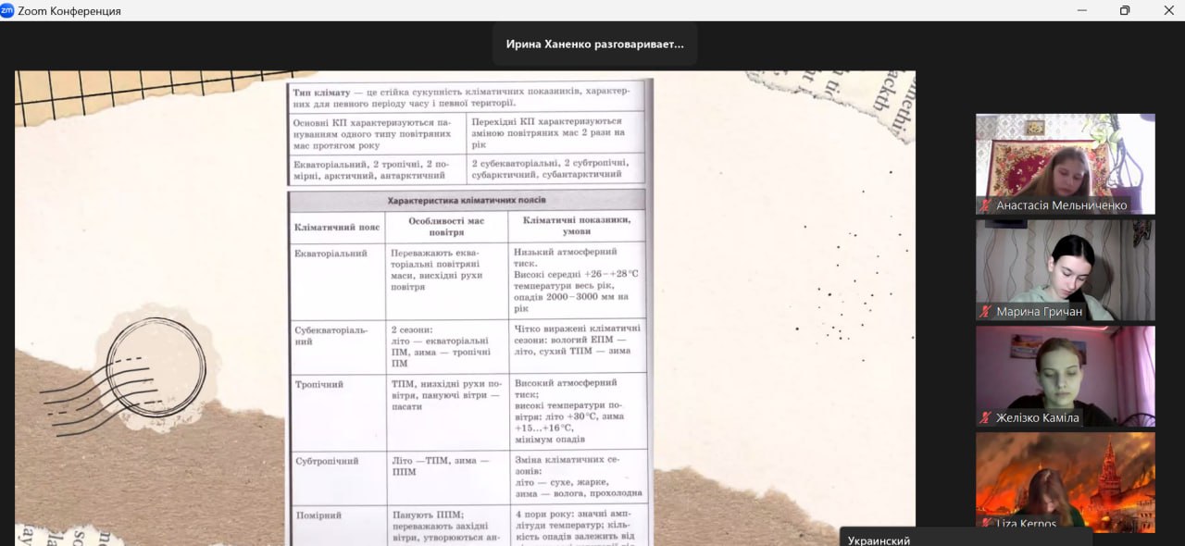Image resolution: width=1185 pixels, height=546 pixels.
Task: Click the cell starting '2 сезони: літо'
Action: pyautogui.click(x=446, y=346)
